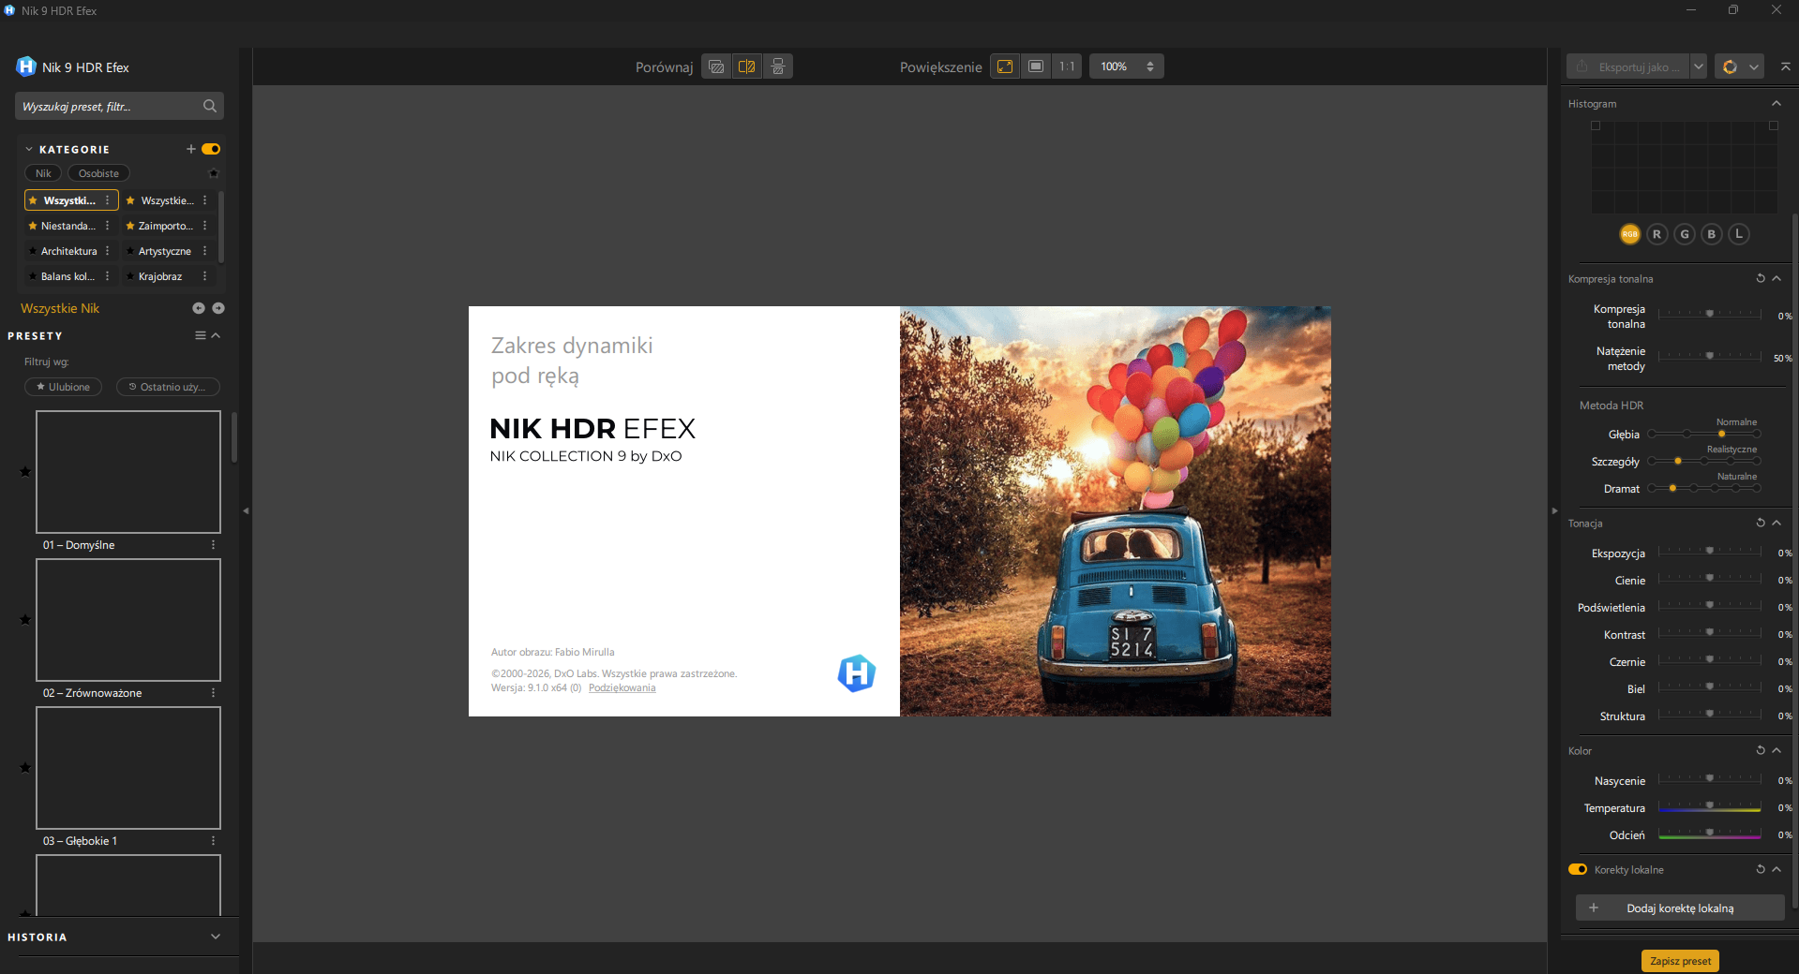Open options for 02 – Zrównoważone preset
1799x974 pixels.
click(x=214, y=693)
